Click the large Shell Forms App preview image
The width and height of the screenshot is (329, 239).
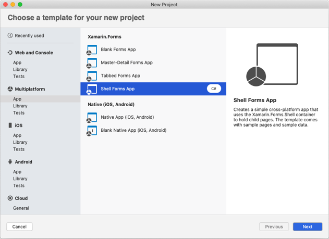pos(272,65)
